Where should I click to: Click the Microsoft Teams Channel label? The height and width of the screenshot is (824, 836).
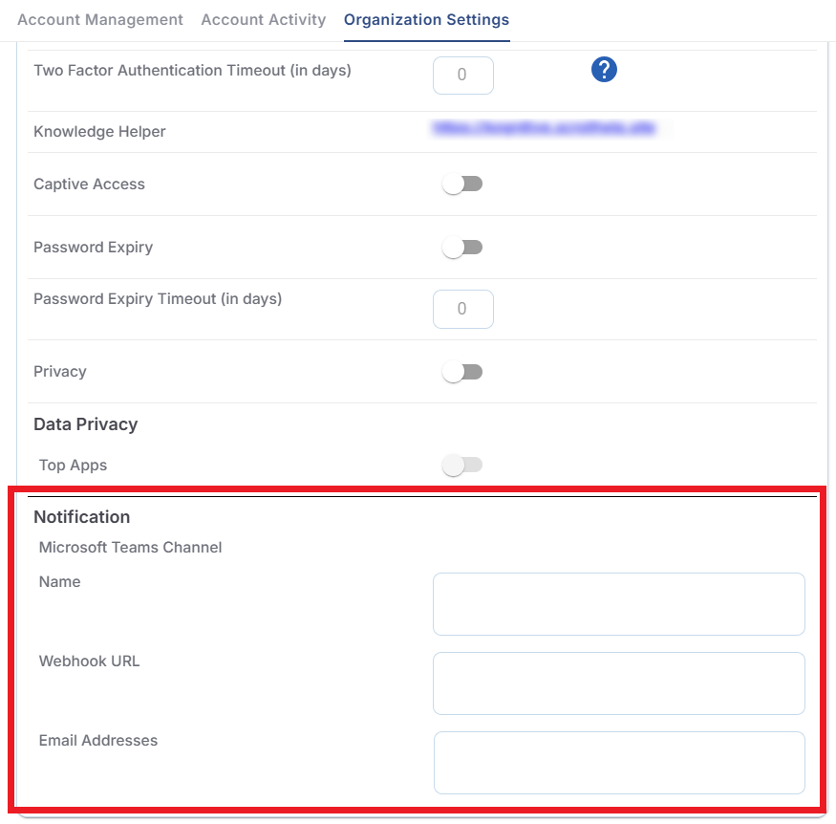(x=130, y=548)
